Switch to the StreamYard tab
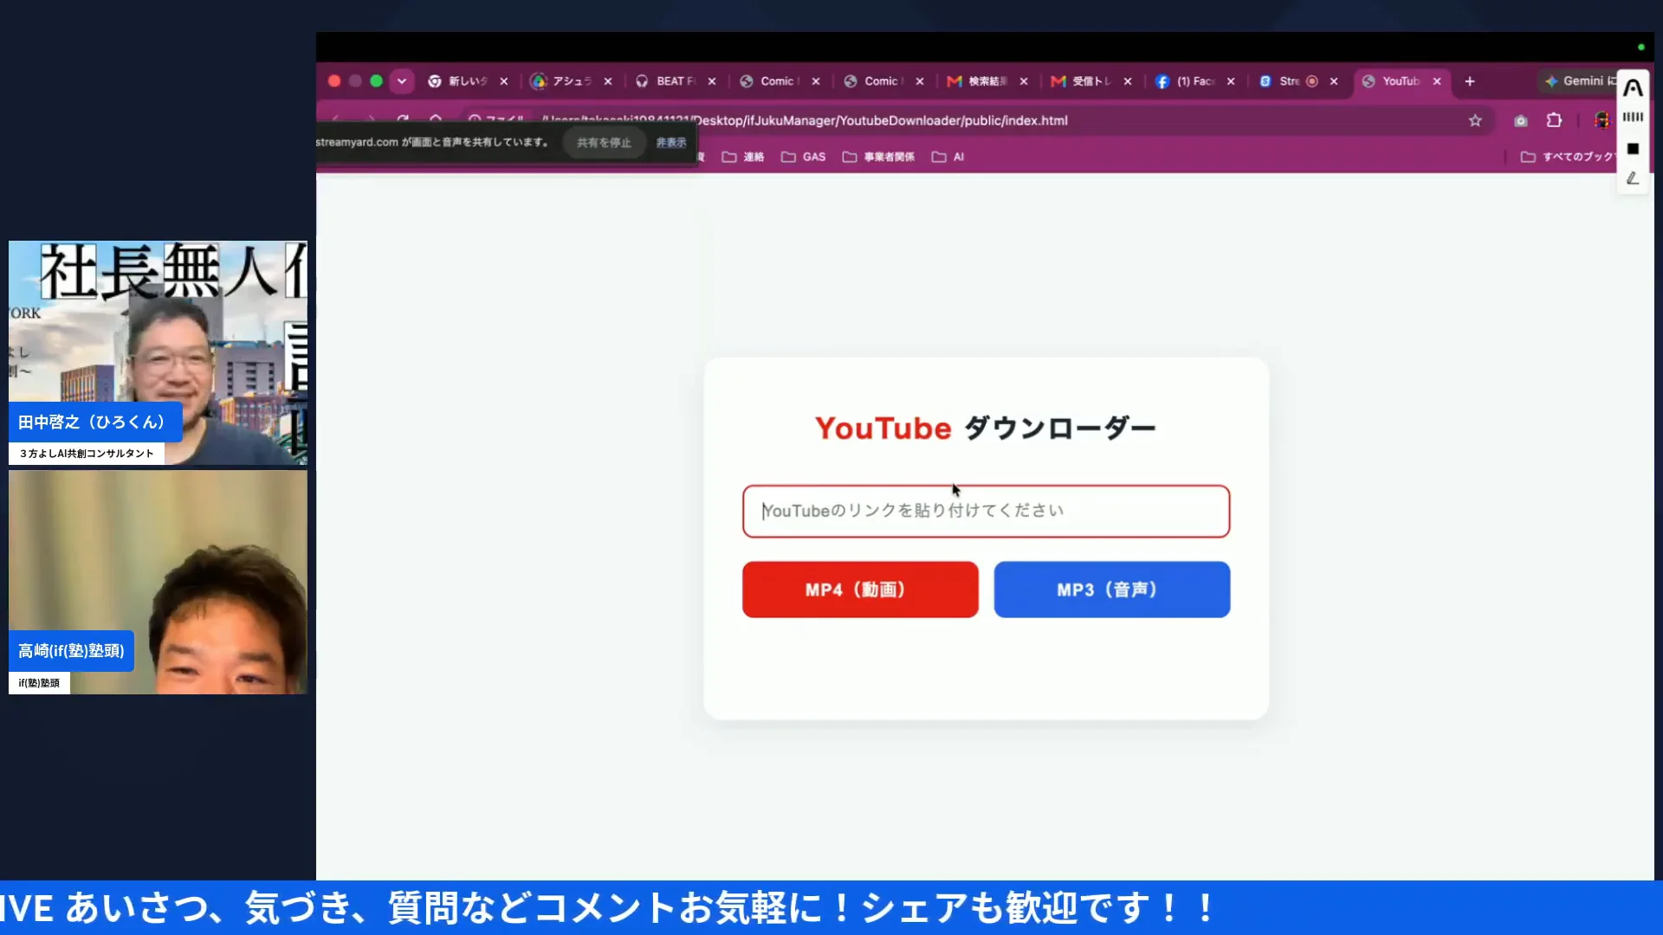The height and width of the screenshot is (935, 1663). [x=1282, y=81]
